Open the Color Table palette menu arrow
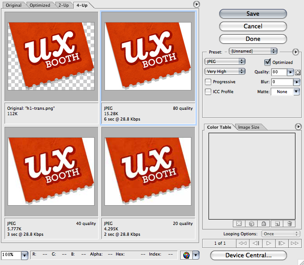 pos(298,127)
